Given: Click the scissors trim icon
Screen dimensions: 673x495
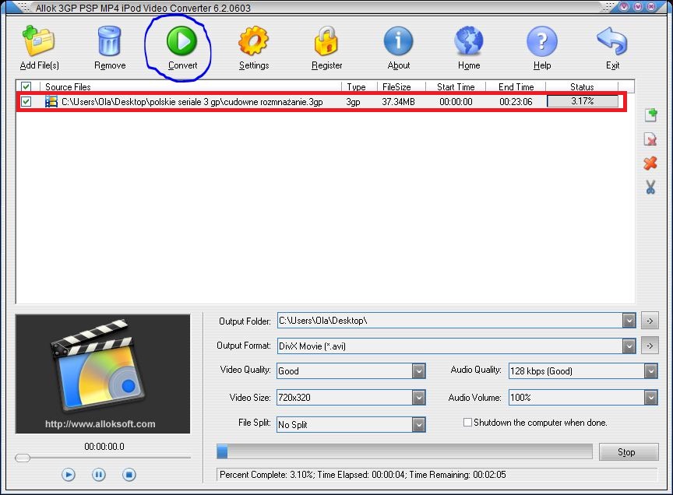Looking at the screenshot, I should coord(650,187).
